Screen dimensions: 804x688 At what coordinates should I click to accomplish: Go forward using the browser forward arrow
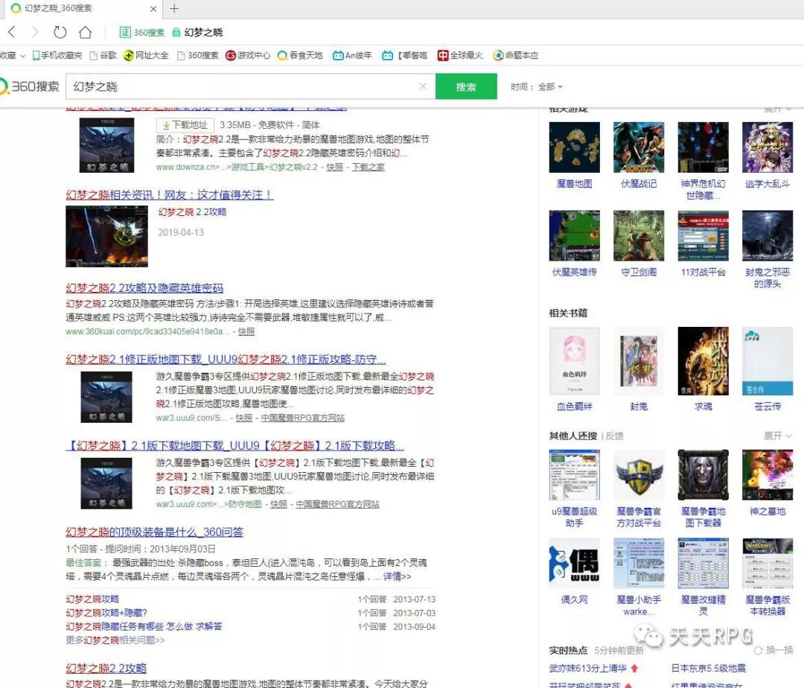(x=35, y=32)
